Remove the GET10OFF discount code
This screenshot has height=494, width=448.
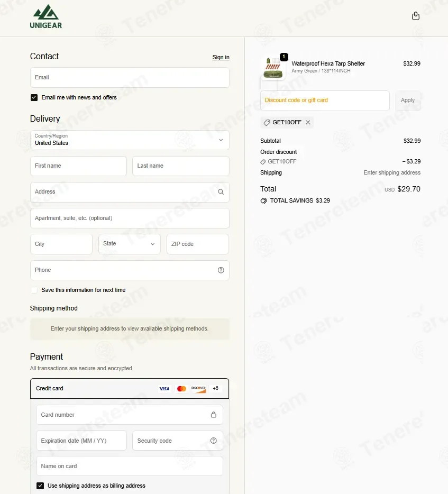click(308, 122)
